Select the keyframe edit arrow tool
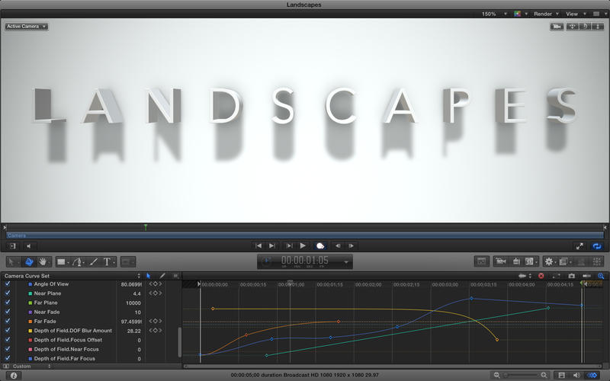 point(149,275)
